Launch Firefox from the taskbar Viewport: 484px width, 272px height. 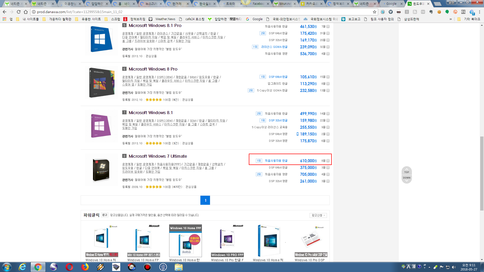click(x=85, y=267)
